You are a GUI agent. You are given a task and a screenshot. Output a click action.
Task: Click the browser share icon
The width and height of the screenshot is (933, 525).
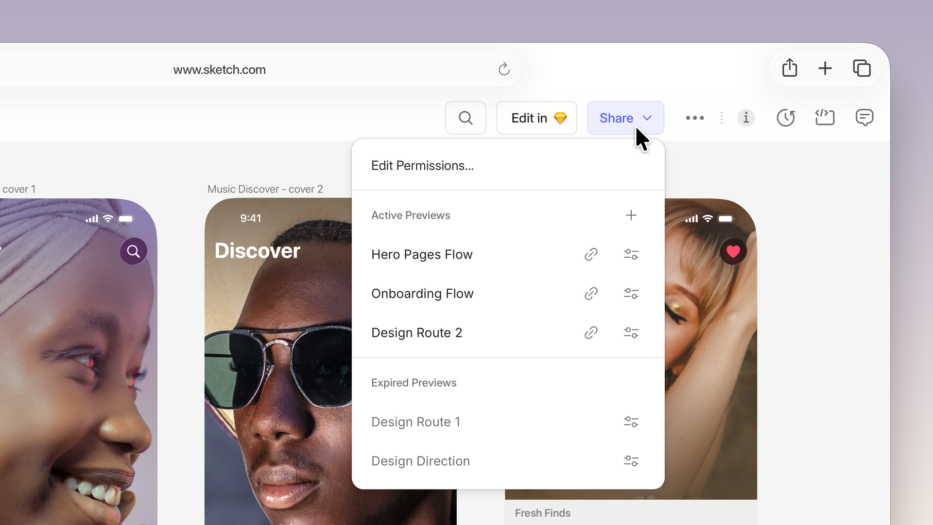click(790, 68)
